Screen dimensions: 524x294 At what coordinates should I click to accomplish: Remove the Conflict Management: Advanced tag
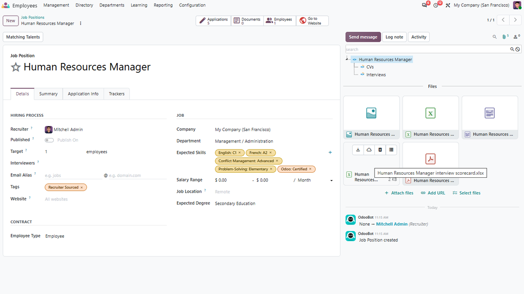click(277, 161)
